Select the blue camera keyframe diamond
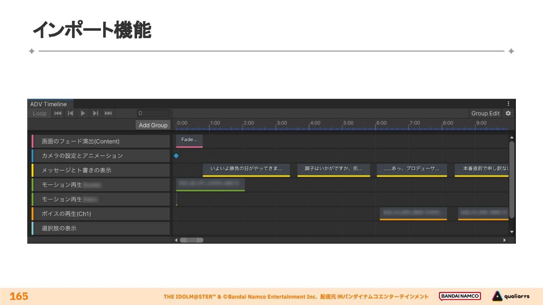This screenshot has height=305, width=543. [176, 156]
